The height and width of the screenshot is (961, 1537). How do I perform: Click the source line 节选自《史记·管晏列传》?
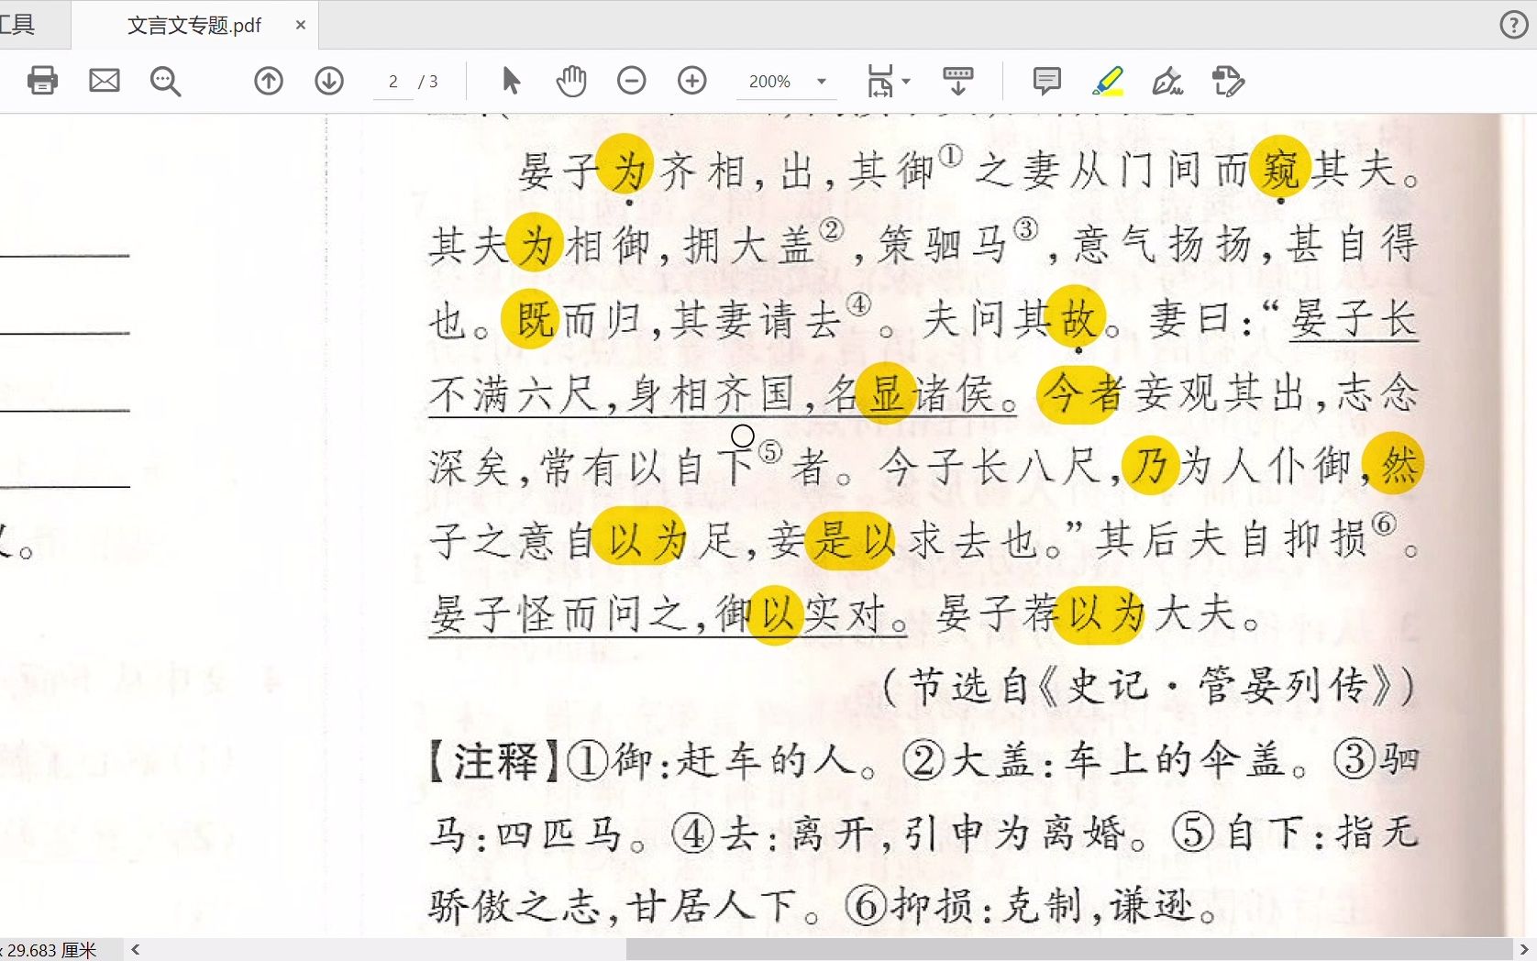click(1149, 686)
